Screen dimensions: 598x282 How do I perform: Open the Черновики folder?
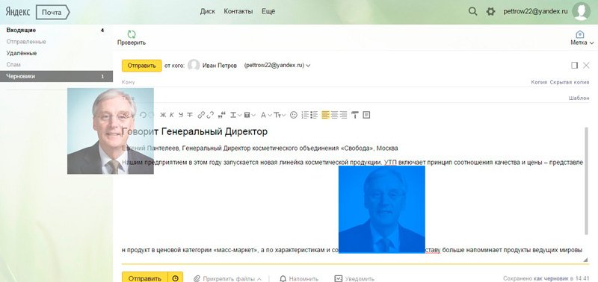pyautogui.click(x=57, y=76)
